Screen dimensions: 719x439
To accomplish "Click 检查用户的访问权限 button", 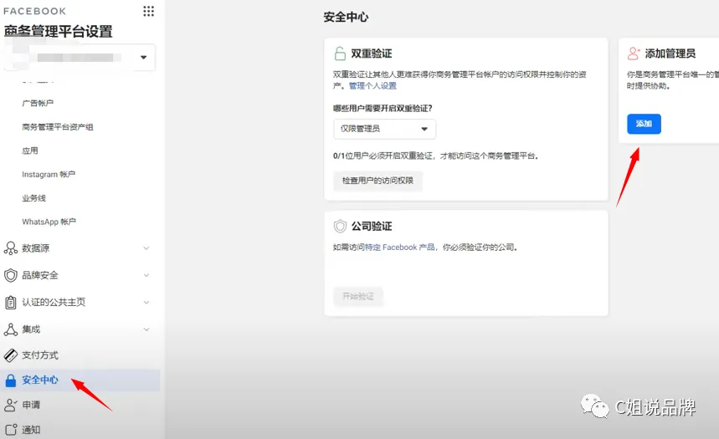I will coord(377,181).
